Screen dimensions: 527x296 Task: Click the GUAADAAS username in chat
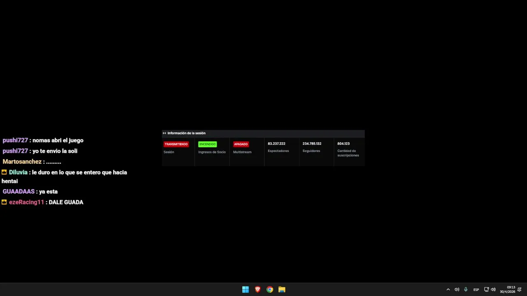point(19,192)
